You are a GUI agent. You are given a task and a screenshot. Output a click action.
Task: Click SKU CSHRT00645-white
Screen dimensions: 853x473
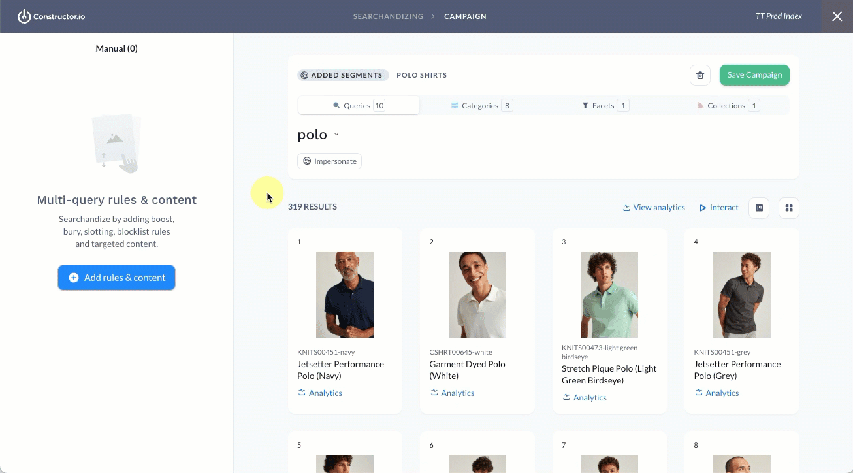[x=460, y=353]
